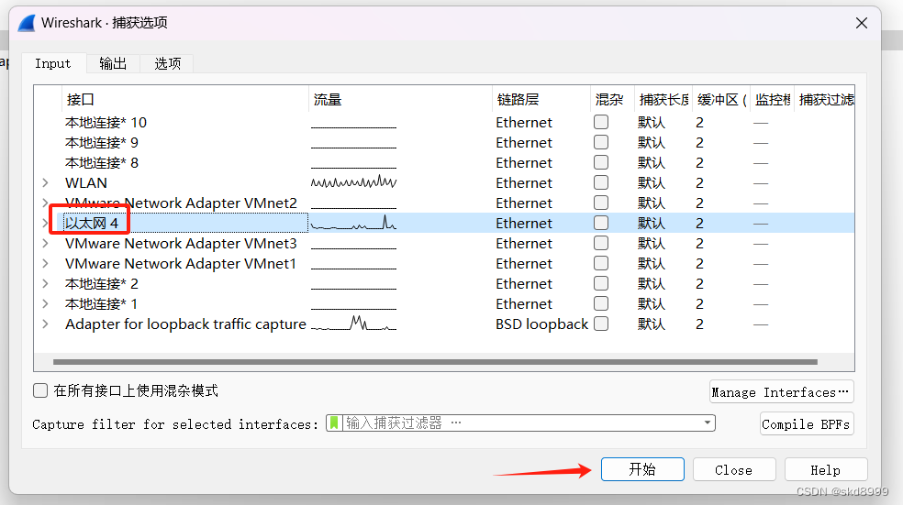Select Adapter for loopback traffic capture
The height and width of the screenshot is (505, 903).
pyautogui.click(x=185, y=324)
